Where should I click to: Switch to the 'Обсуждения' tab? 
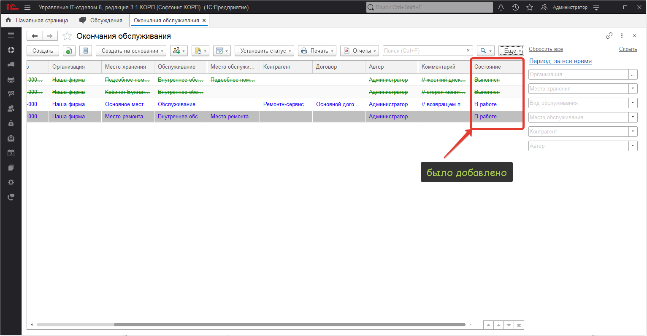click(101, 20)
